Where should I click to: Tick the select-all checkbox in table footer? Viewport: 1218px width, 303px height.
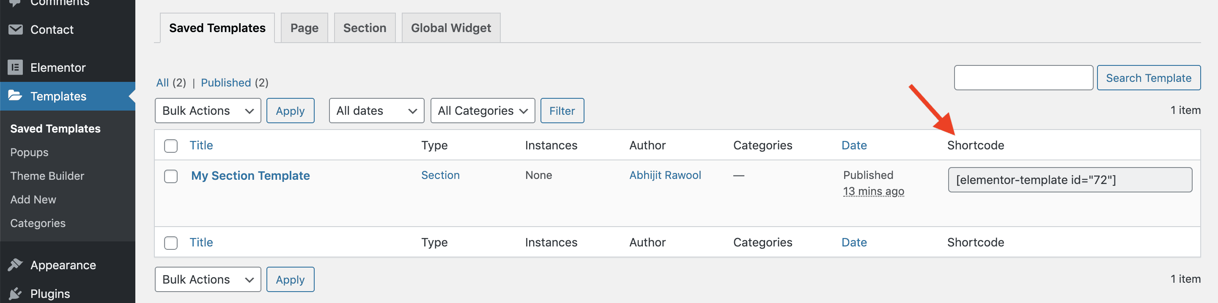pos(171,243)
